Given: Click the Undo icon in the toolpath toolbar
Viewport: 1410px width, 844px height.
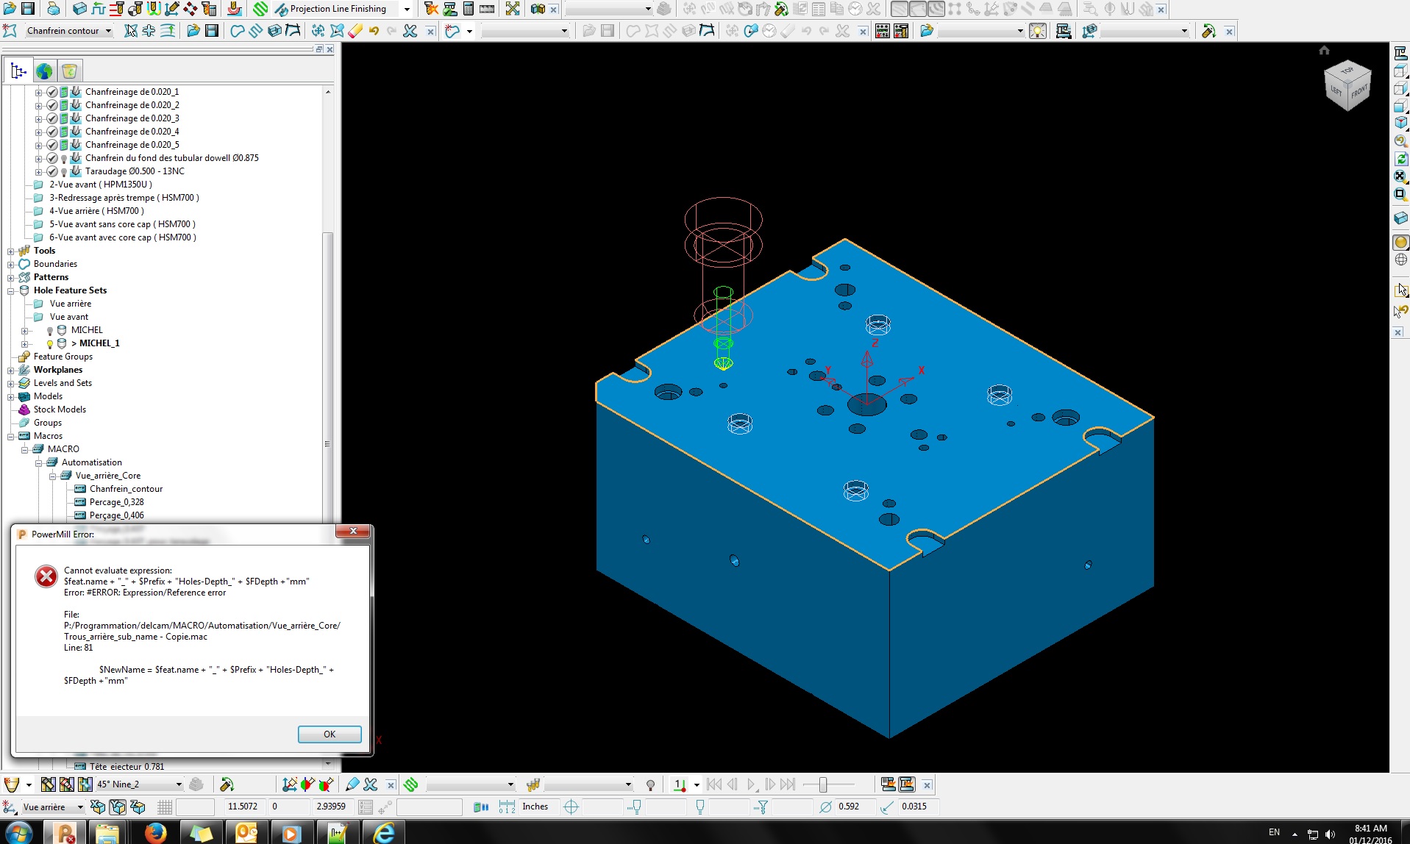Looking at the screenshot, I should pyautogui.click(x=374, y=31).
